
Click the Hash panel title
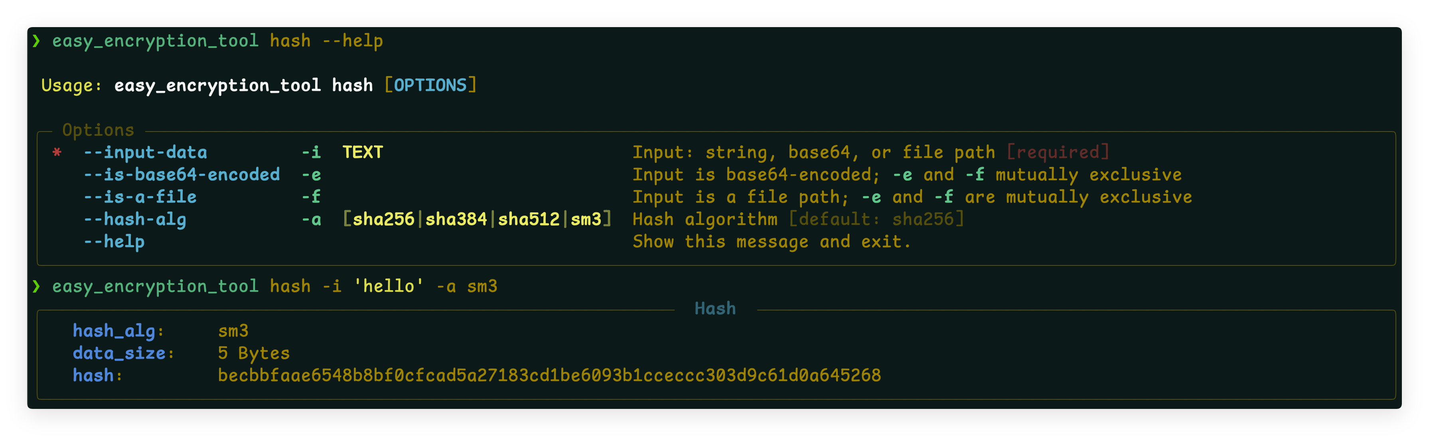tap(715, 308)
